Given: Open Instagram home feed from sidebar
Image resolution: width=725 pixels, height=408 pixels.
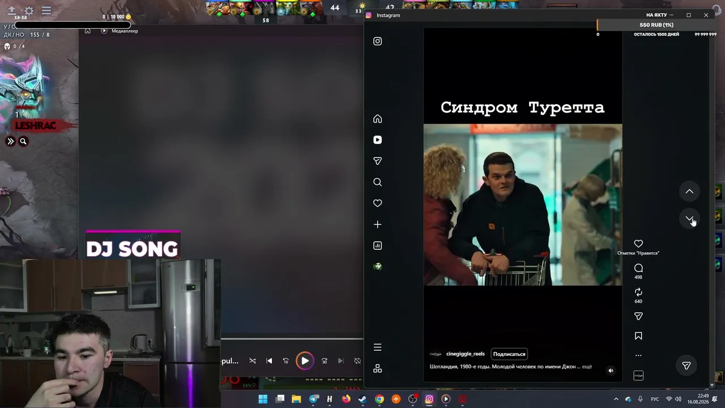Looking at the screenshot, I should pos(378,119).
